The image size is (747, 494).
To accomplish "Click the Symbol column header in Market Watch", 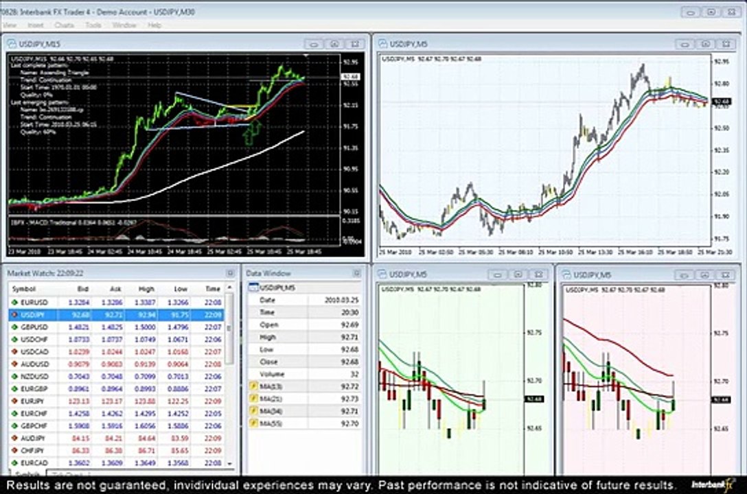I will tap(24, 289).
